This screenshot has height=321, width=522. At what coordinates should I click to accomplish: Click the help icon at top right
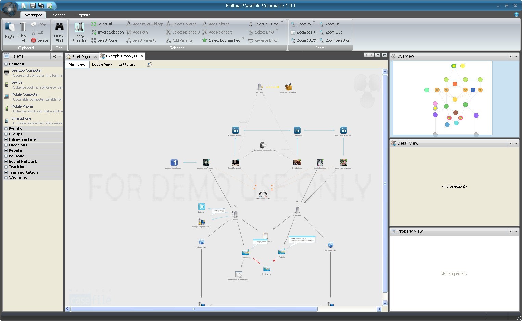tap(517, 15)
